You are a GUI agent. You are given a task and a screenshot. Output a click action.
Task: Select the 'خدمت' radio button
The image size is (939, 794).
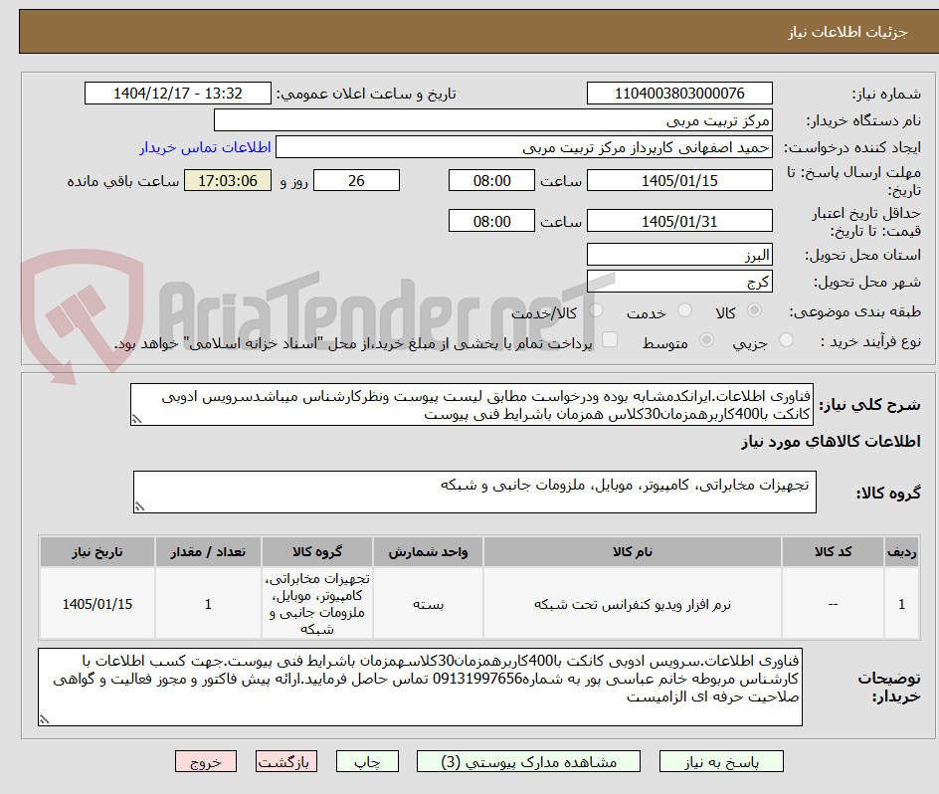click(684, 310)
